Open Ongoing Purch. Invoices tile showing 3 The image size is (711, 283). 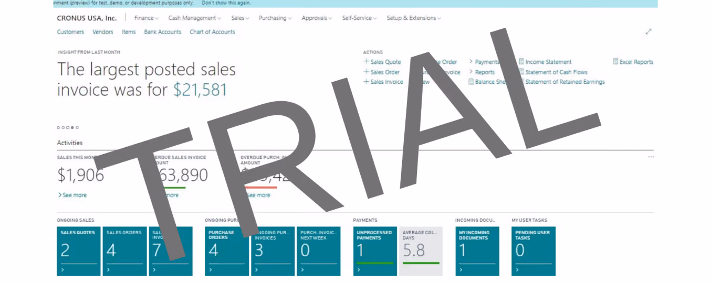[x=273, y=251]
